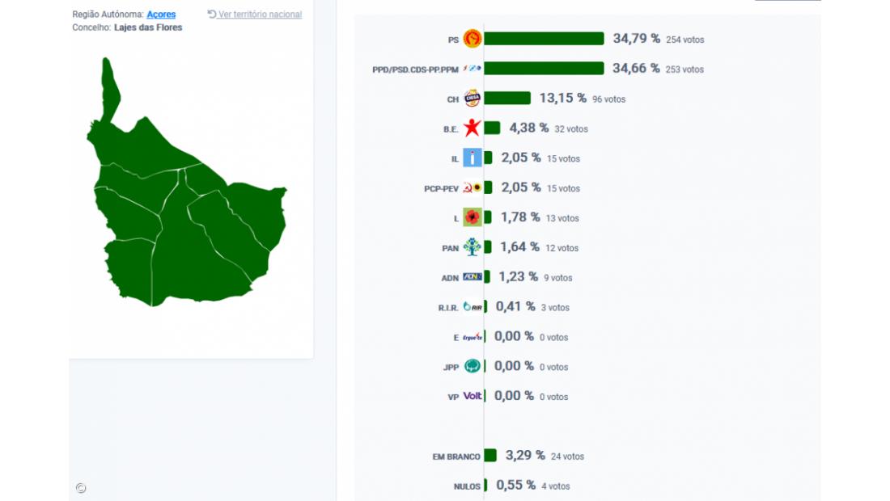Click the Ergue-te party logo
The image size is (890, 501).
click(473, 337)
